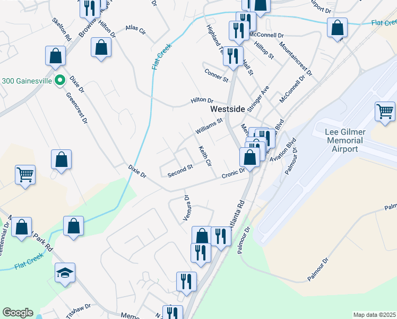Select the shopping bag marker on lower Flat Creek
The height and width of the screenshot is (319, 397).
(x=73, y=228)
